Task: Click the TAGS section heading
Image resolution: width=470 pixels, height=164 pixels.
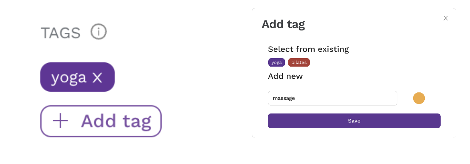Action: tap(60, 33)
